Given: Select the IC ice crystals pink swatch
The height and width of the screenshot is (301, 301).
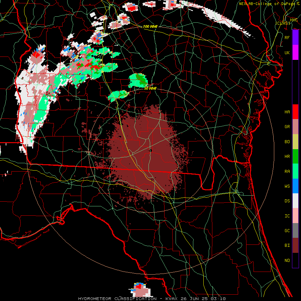Looking at the screenshot, I should 295,216.
